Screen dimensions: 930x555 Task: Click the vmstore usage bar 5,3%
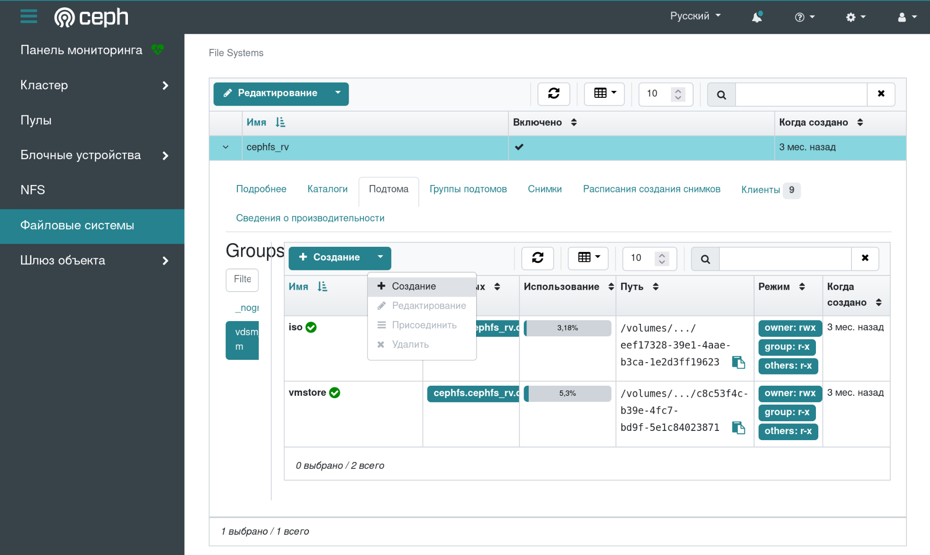pyautogui.click(x=568, y=394)
